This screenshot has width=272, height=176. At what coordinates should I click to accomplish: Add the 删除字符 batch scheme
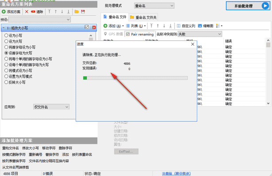[65, 148]
